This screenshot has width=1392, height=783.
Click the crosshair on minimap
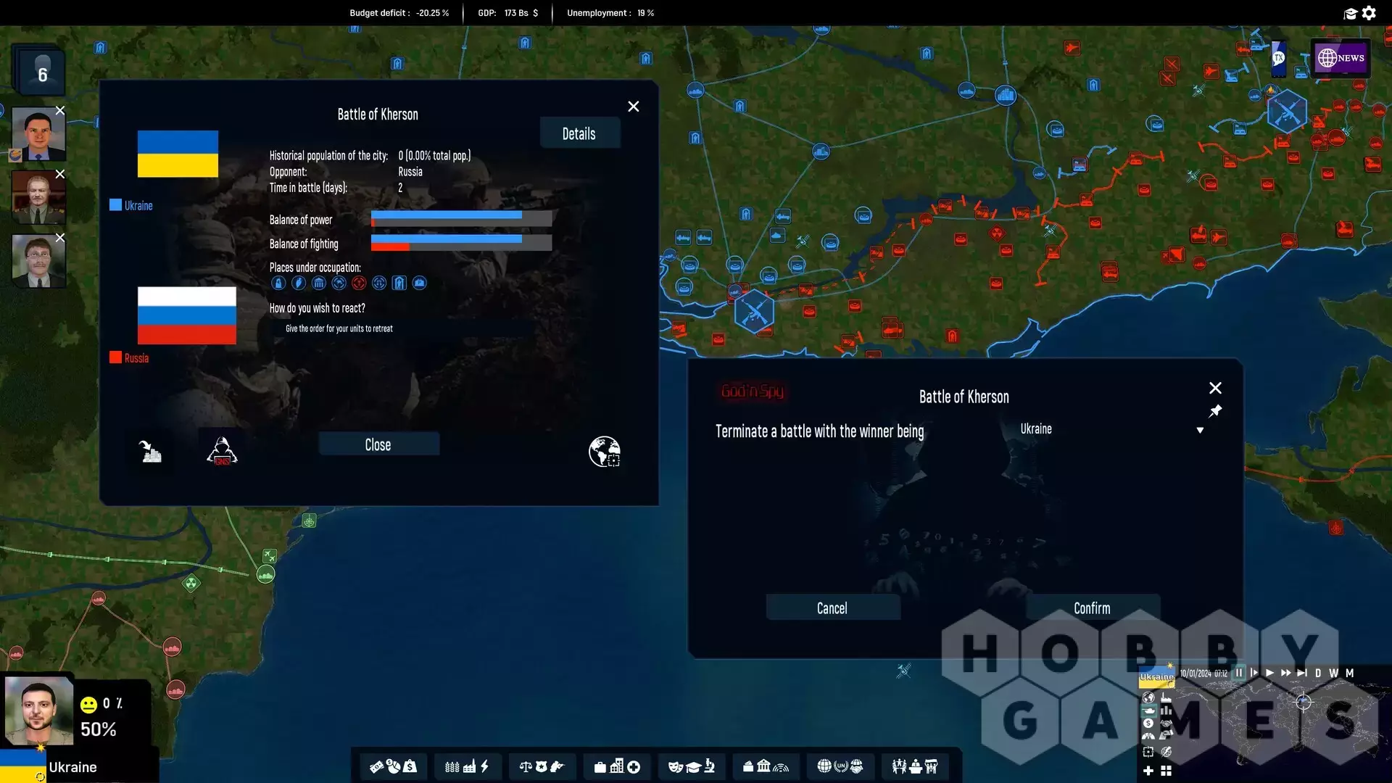pyautogui.click(x=1303, y=702)
